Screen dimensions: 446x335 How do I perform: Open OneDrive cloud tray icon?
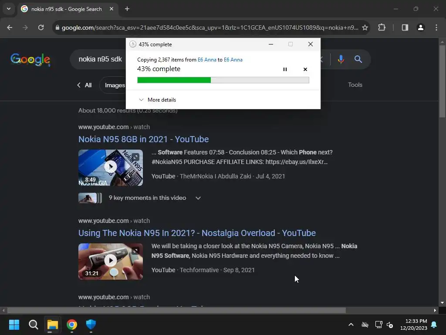tap(365, 325)
